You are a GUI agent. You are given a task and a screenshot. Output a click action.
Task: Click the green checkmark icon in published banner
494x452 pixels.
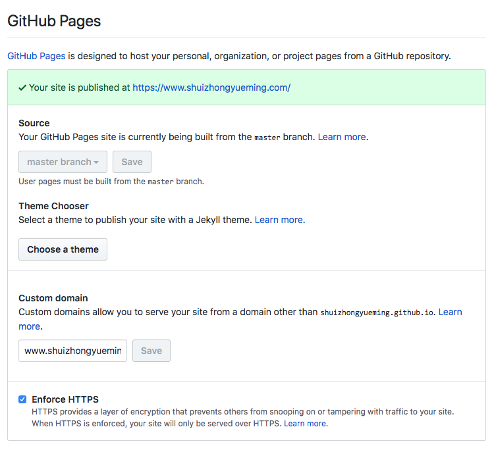pyautogui.click(x=22, y=88)
